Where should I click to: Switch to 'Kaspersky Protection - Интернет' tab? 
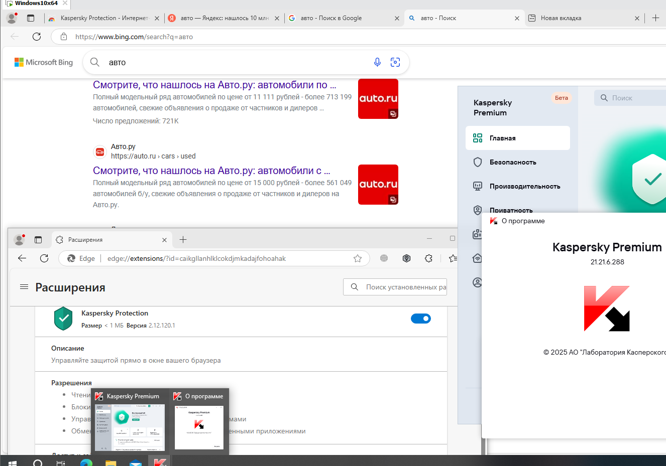pos(103,18)
